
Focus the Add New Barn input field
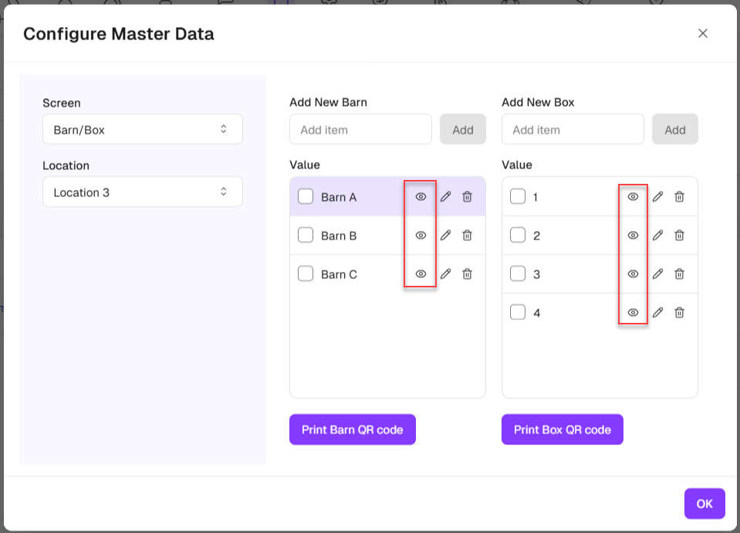(360, 130)
